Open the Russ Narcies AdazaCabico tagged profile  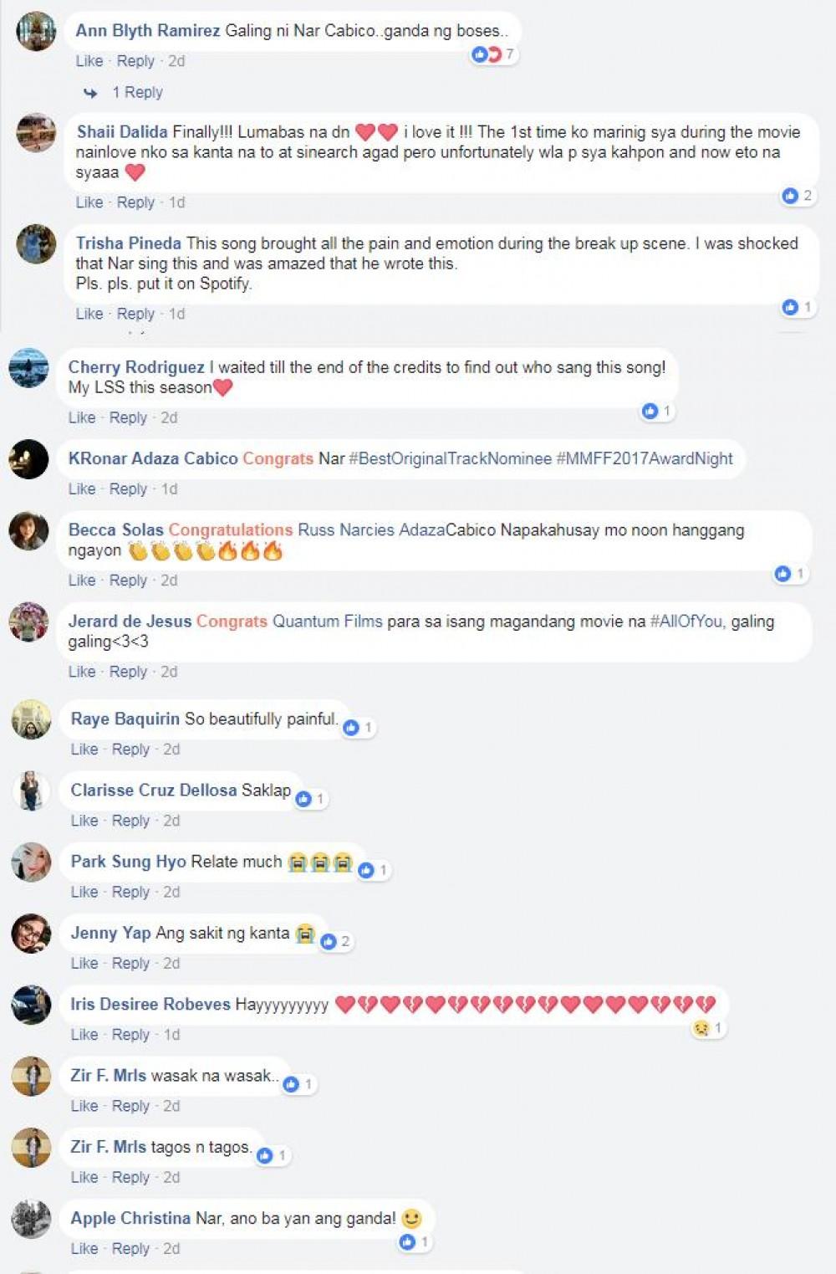tap(397, 530)
